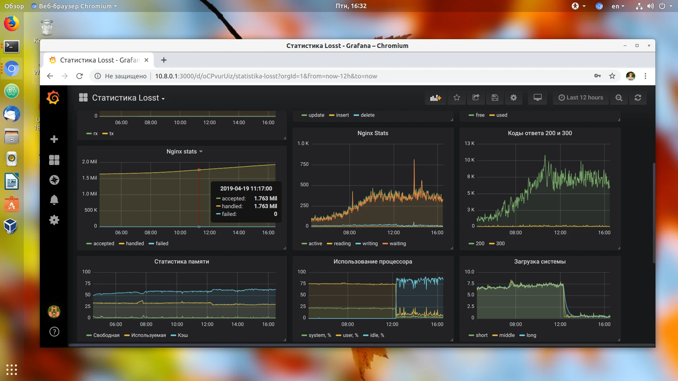The width and height of the screenshot is (678, 381).
Task: Open the Last 12 hours time picker
Action: [x=581, y=98]
